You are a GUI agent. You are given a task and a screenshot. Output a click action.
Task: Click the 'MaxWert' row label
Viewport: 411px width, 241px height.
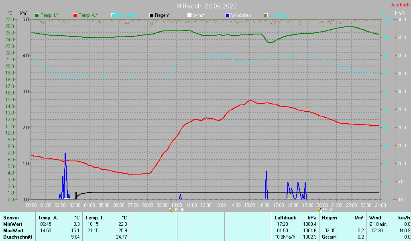click(13, 231)
